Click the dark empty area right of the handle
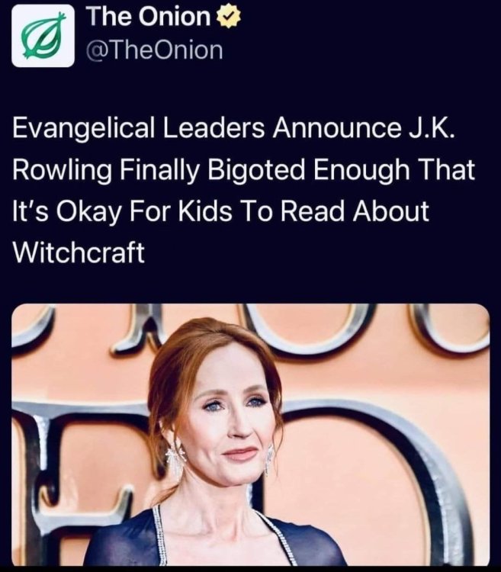This screenshot has width=501, height=572. [x=366, y=50]
